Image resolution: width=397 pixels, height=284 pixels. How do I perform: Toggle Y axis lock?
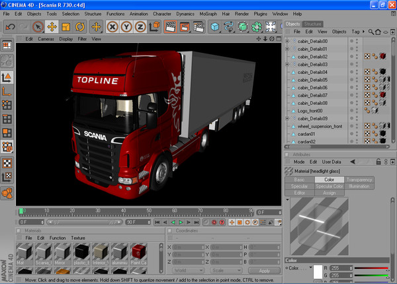(126, 27)
